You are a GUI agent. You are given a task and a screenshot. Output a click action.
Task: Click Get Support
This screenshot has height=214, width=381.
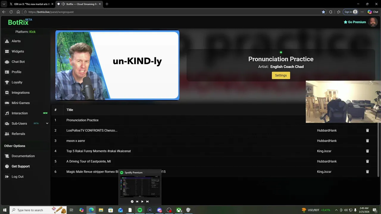(21, 166)
